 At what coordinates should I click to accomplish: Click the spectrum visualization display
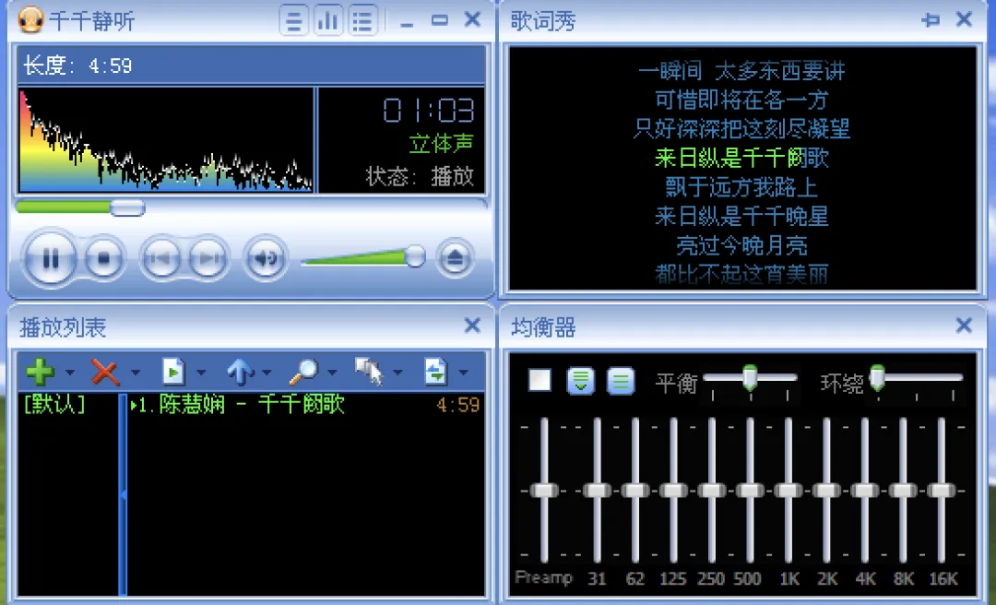pyautogui.click(x=166, y=140)
